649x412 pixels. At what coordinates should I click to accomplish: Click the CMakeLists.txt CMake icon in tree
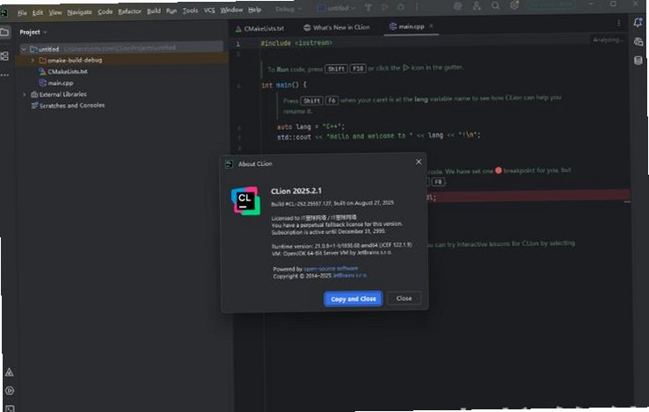[42, 71]
